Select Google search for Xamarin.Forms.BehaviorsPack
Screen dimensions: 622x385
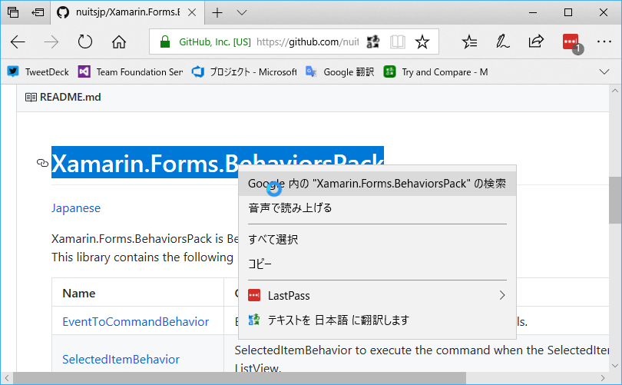377,184
